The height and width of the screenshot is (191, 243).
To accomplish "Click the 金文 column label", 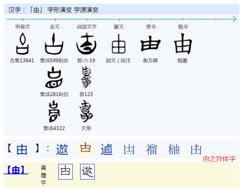I will point(55,27).
